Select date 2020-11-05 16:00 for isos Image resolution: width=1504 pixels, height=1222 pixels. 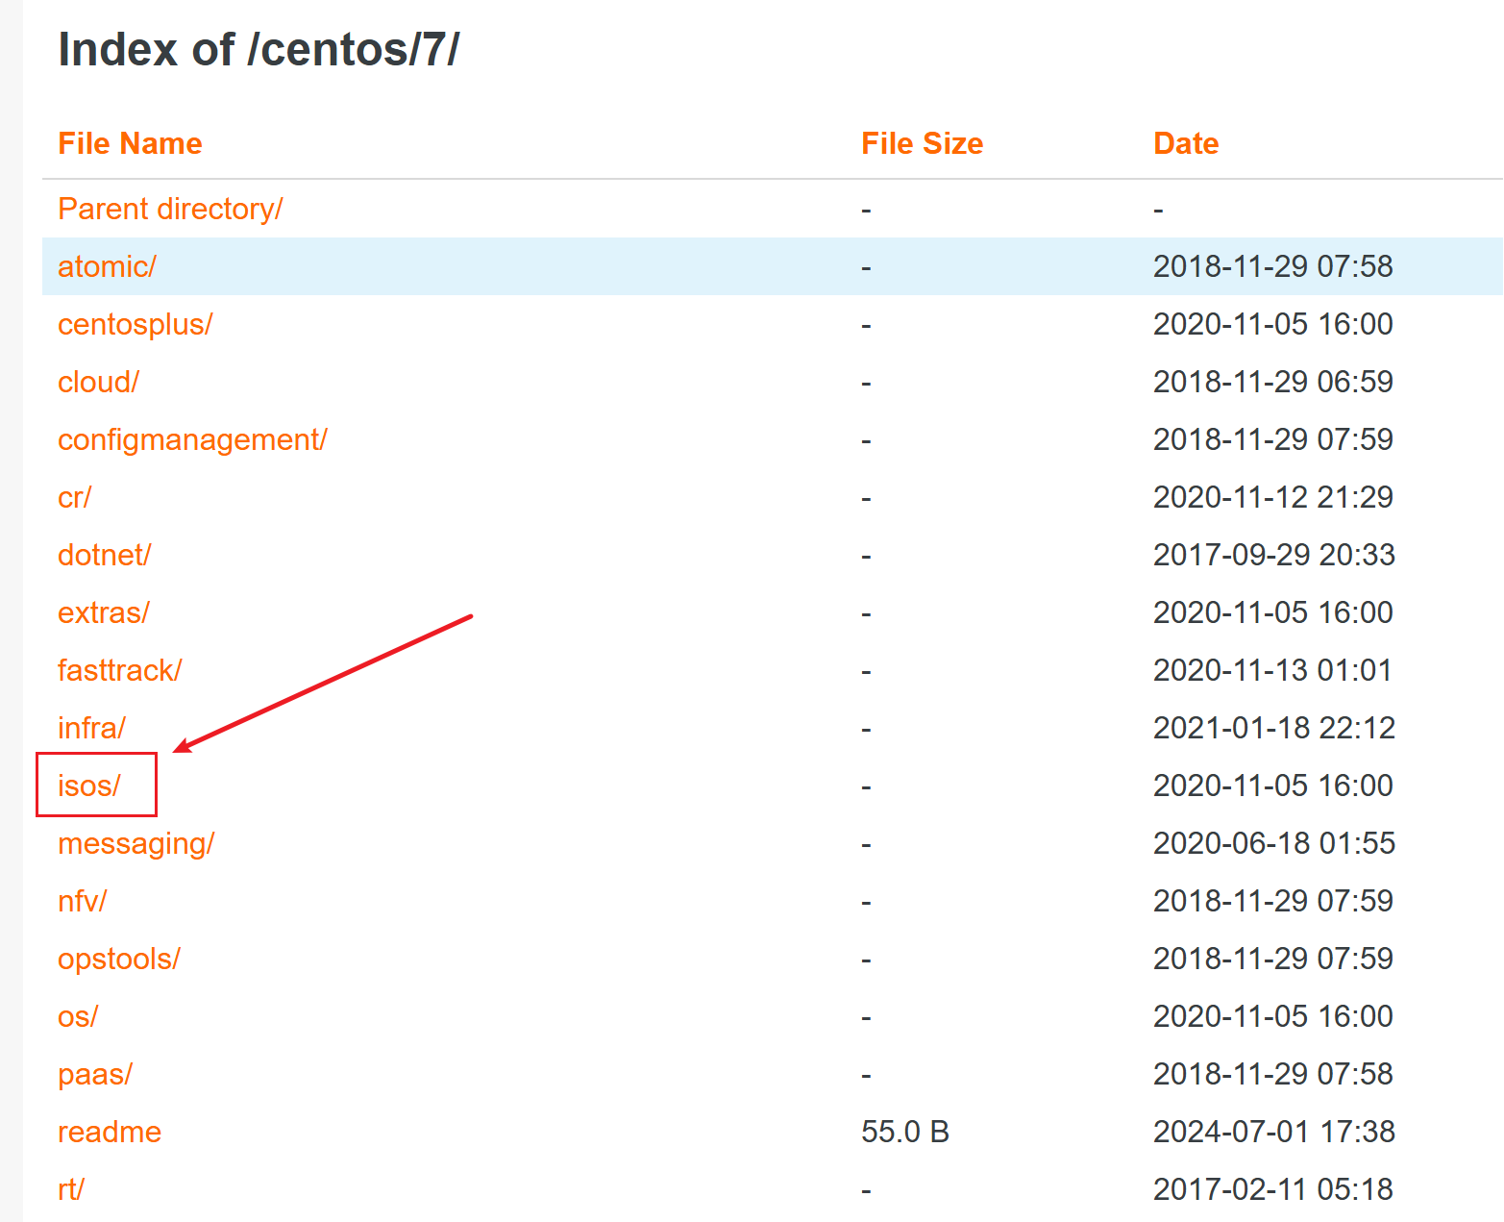pyautogui.click(x=1272, y=786)
